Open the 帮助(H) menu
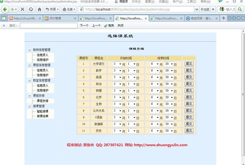This screenshot has width=245, height=165. point(206,1)
